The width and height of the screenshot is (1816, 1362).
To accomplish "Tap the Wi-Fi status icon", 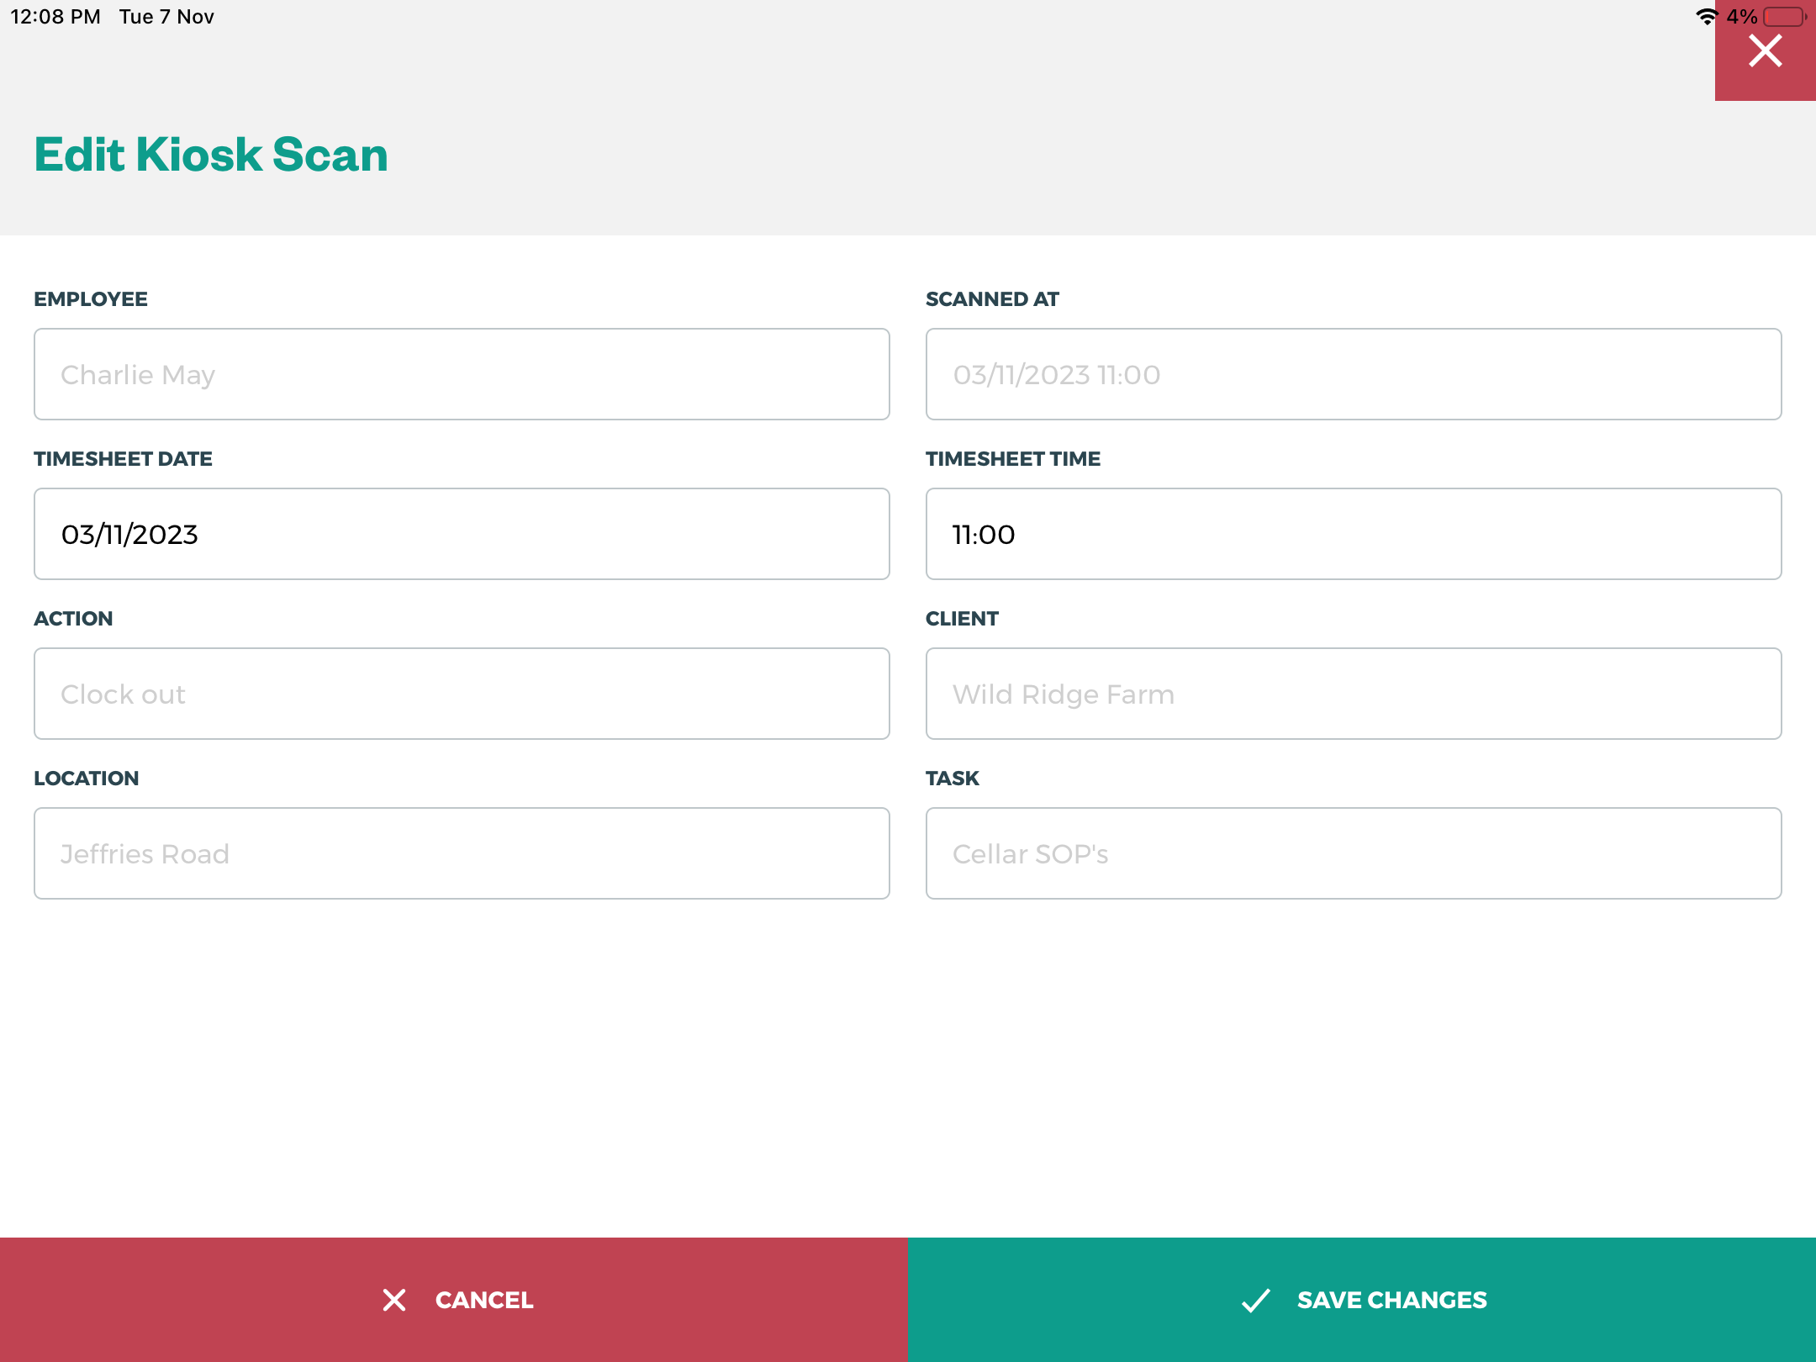I will pyautogui.click(x=1706, y=17).
